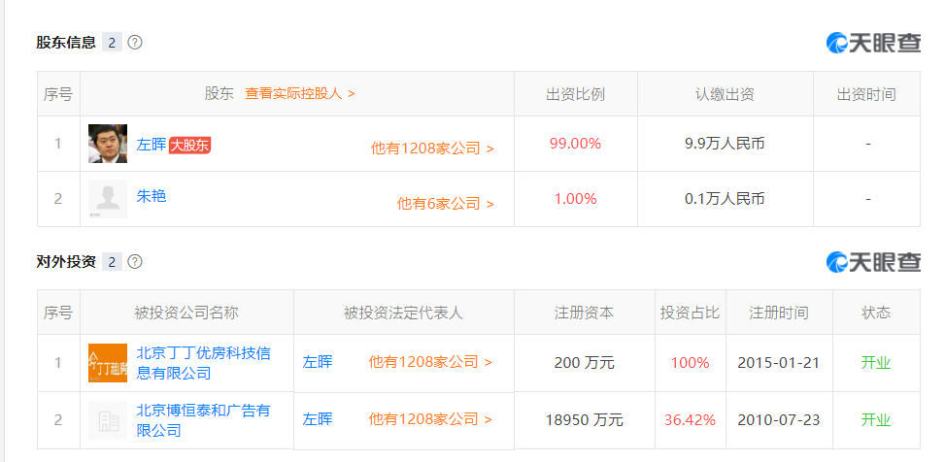Click 北京丁丁优房 orange company logo

(107, 363)
